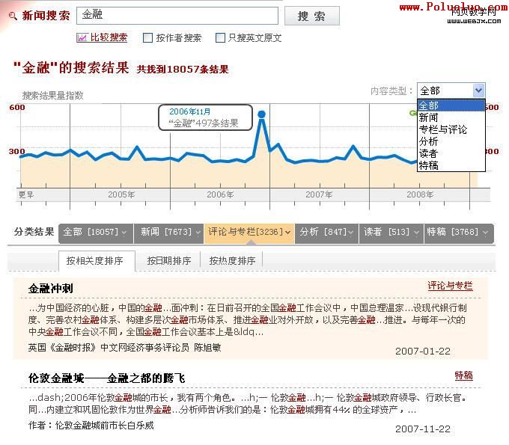Switch to the 全部 [18057] category tab
Viewport: 509px width, 445px height.
click(95, 233)
